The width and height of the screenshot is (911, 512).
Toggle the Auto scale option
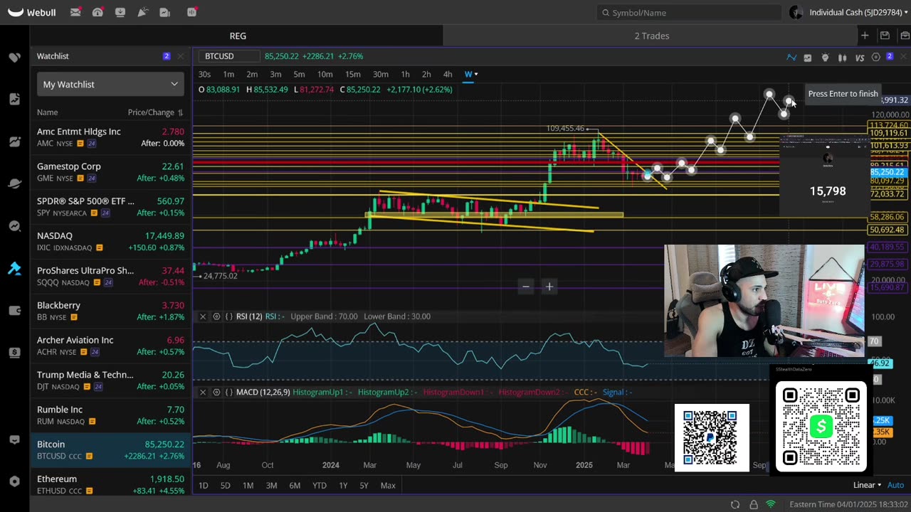point(895,485)
